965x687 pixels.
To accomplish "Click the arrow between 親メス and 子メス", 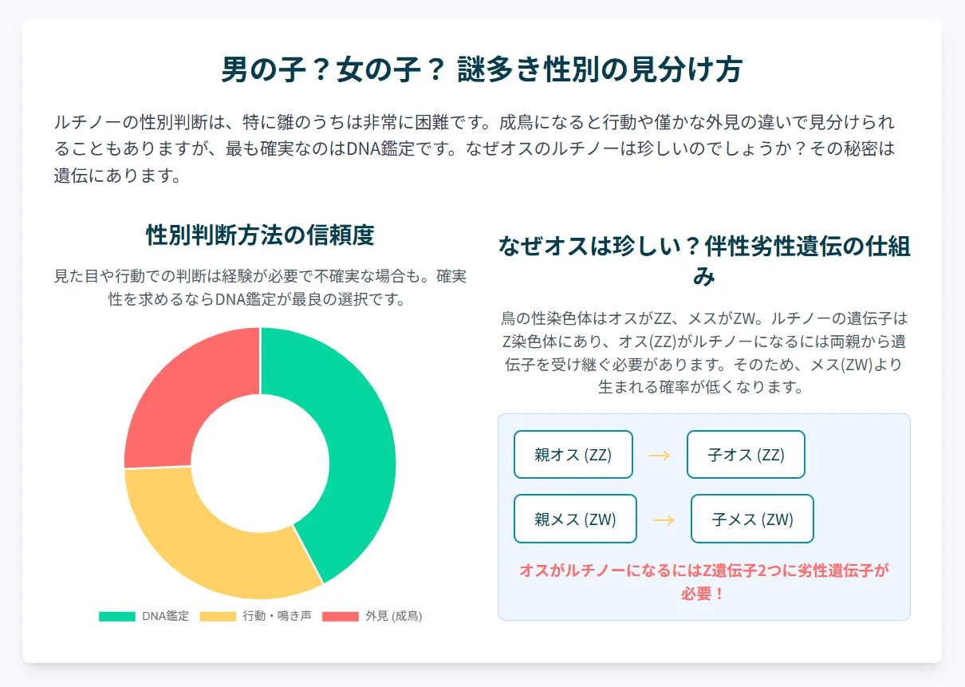I will tap(664, 520).
